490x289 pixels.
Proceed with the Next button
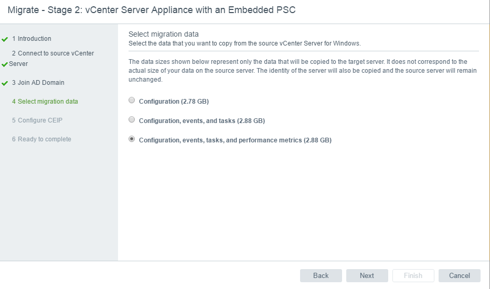tap(367, 276)
